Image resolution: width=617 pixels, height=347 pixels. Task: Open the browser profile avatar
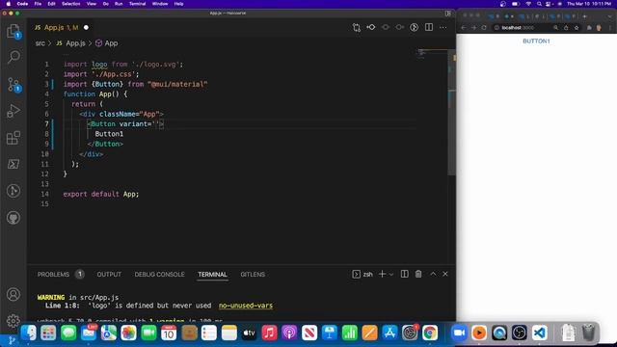[599, 28]
